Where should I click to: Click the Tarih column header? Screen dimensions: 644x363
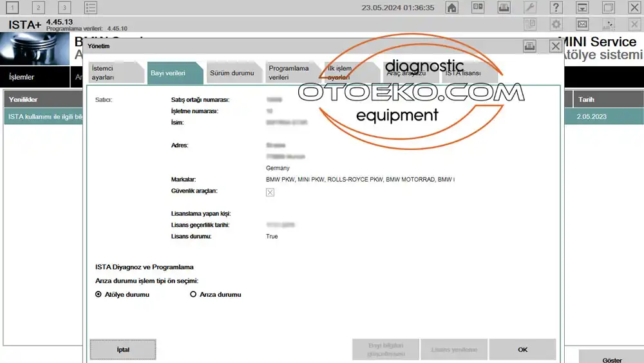609,99
